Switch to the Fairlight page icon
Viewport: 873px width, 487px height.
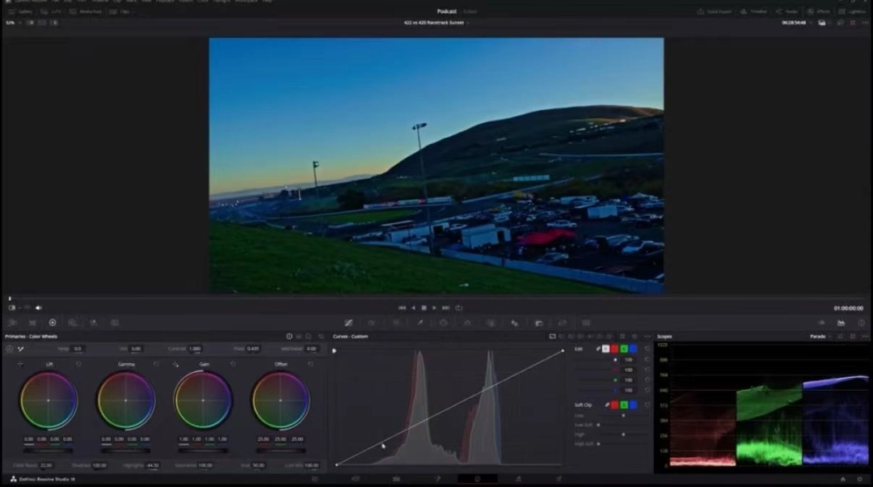point(518,479)
